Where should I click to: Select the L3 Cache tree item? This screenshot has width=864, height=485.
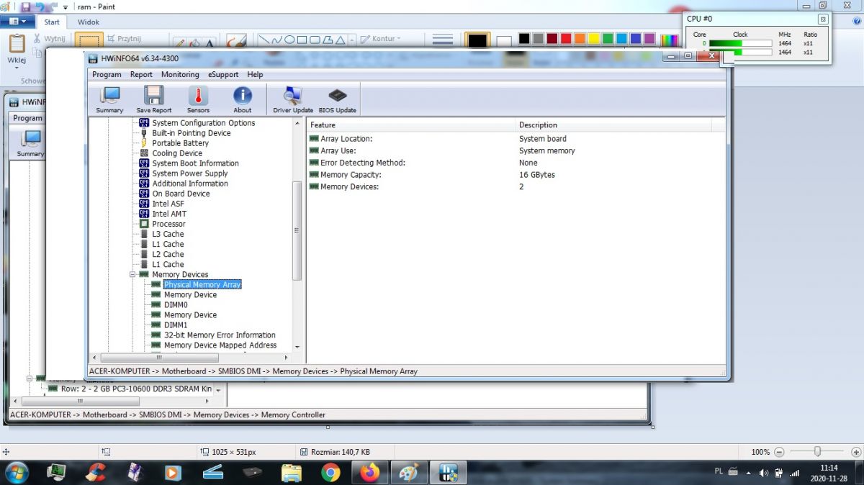pyautogui.click(x=168, y=234)
